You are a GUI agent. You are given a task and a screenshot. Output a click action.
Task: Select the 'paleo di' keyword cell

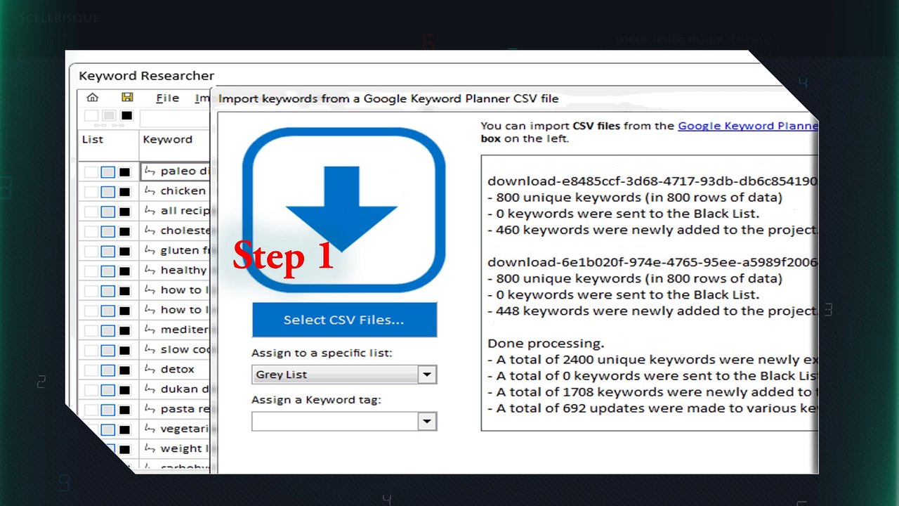tap(176, 171)
